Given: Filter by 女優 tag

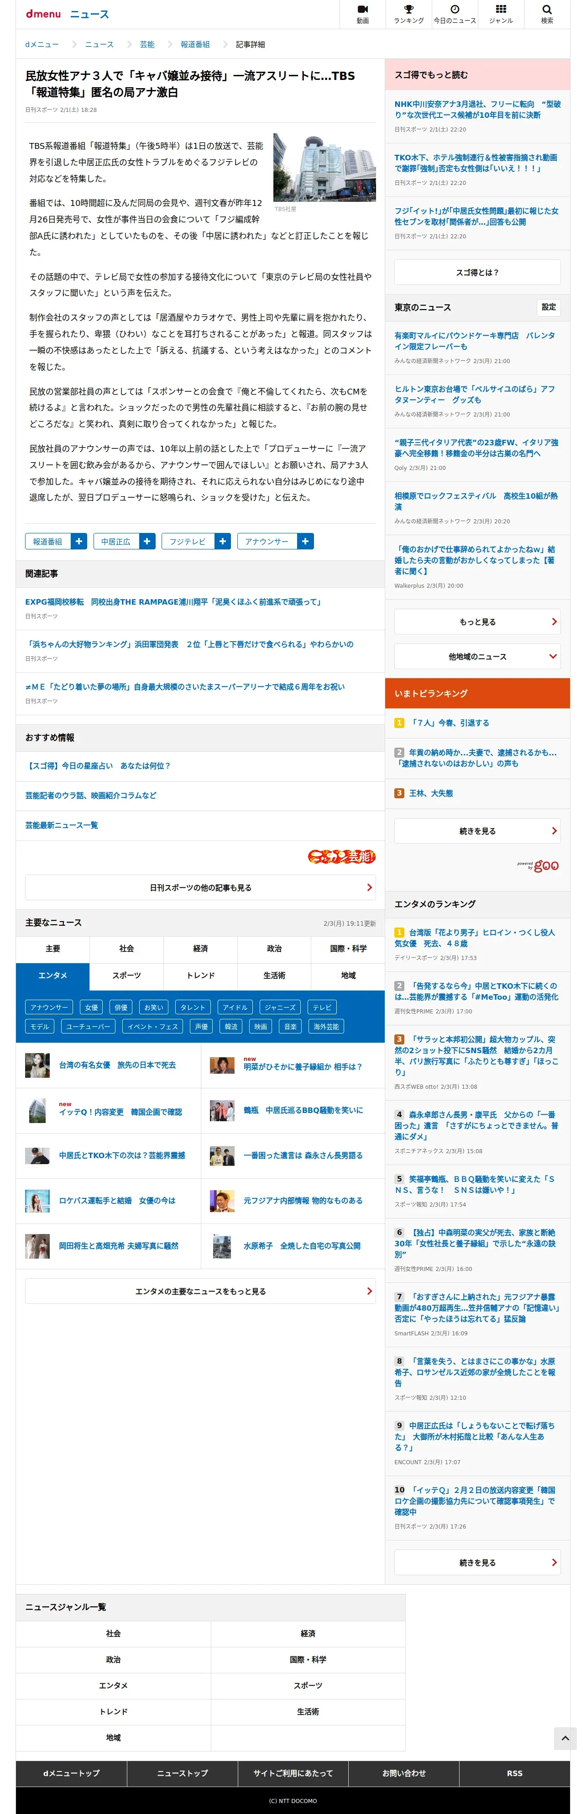Looking at the screenshot, I should [x=91, y=1007].
